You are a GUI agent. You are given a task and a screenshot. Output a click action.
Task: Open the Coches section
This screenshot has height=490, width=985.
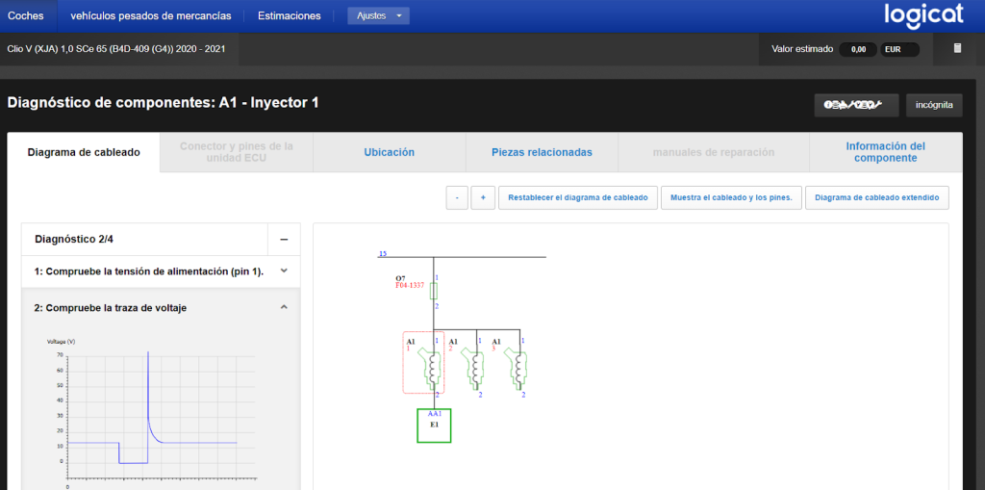(26, 15)
